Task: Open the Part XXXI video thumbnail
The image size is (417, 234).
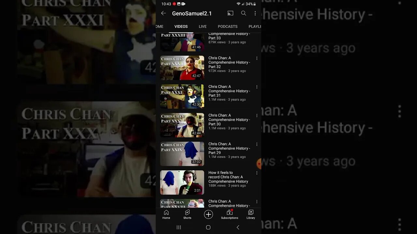Action: pos(182,97)
